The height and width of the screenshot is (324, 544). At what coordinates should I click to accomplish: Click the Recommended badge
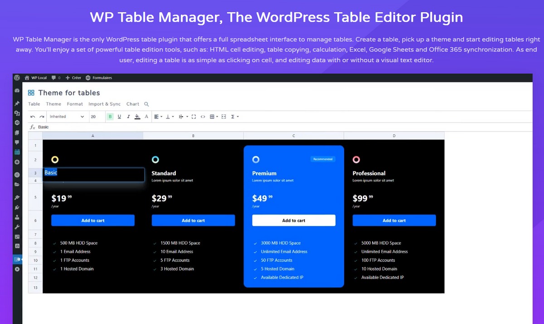[x=323, y=159]
